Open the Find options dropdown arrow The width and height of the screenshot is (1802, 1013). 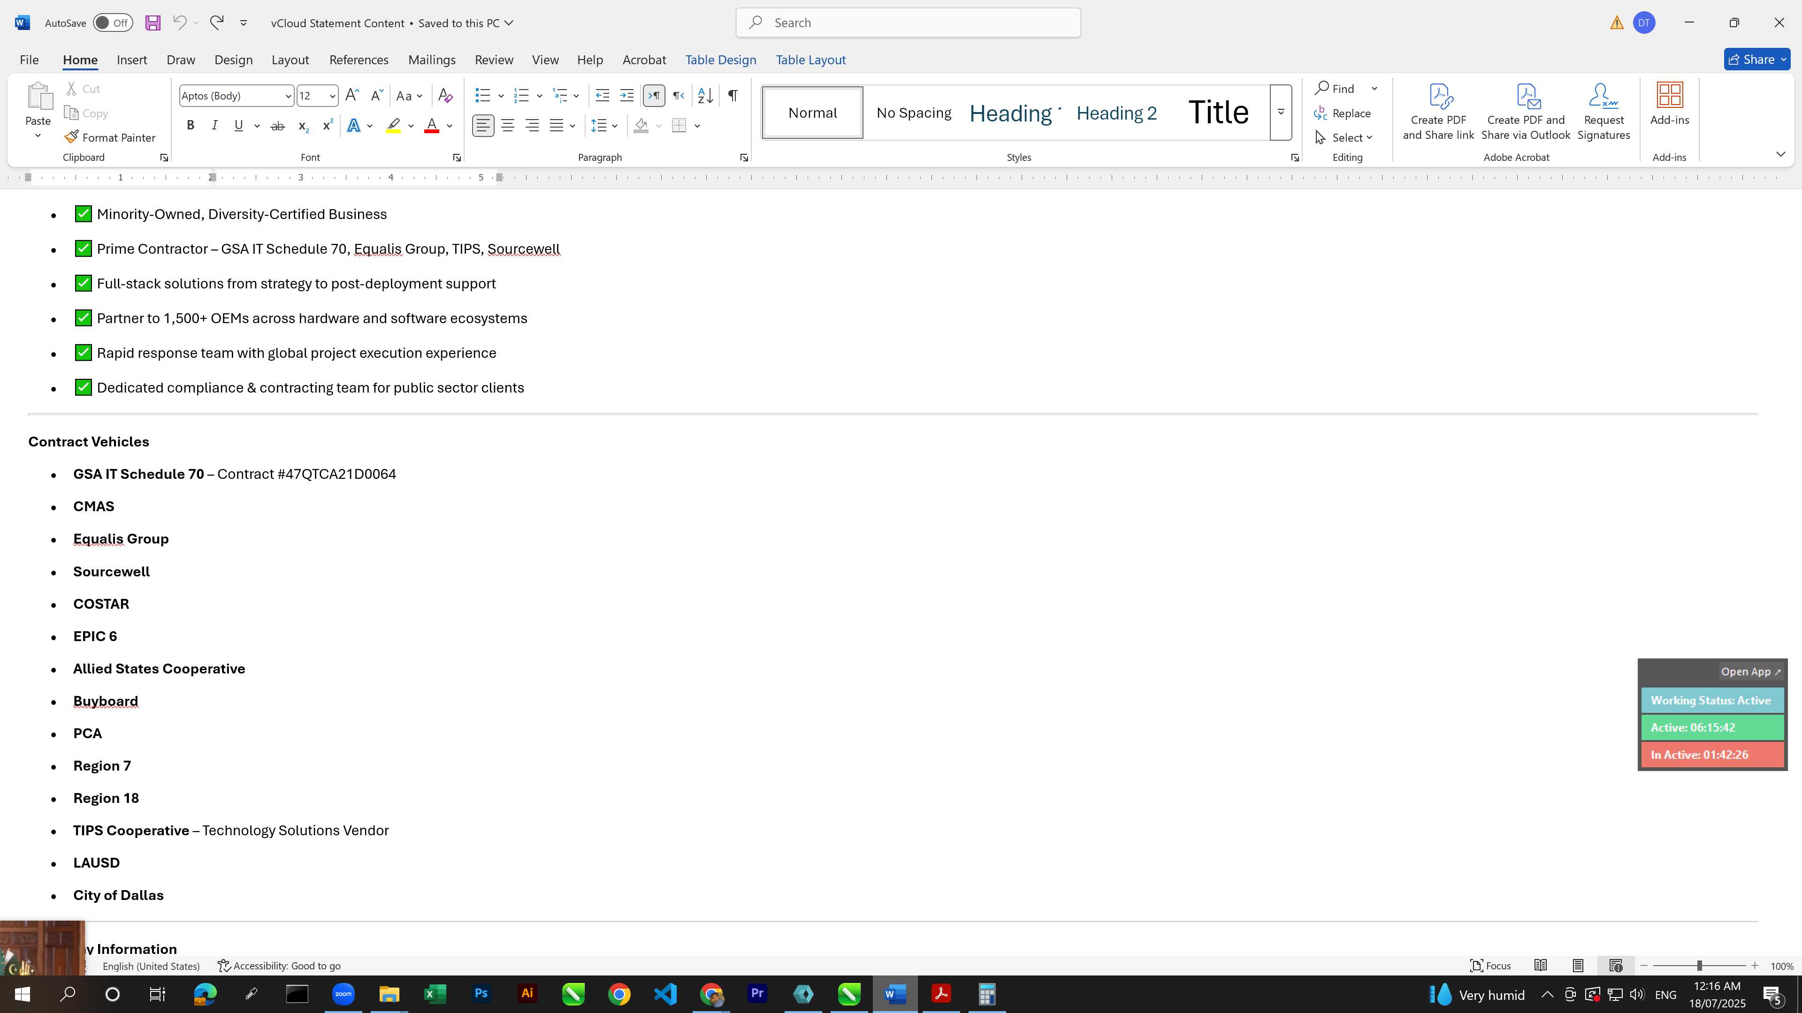[1374, 89]
